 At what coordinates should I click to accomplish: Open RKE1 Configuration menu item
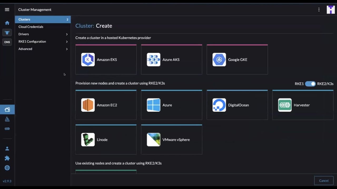(x=43, y=41)
